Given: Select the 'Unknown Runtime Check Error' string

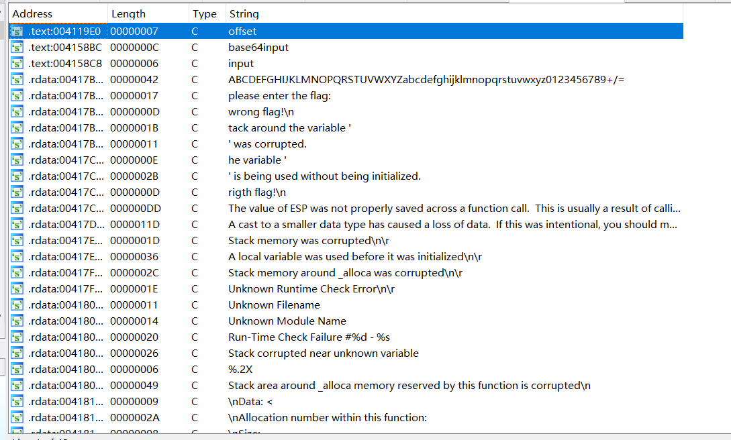Looking at the screenshot, I should point(311,288).
